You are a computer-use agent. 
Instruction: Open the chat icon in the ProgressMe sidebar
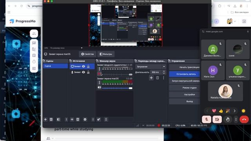click(34, 43)
